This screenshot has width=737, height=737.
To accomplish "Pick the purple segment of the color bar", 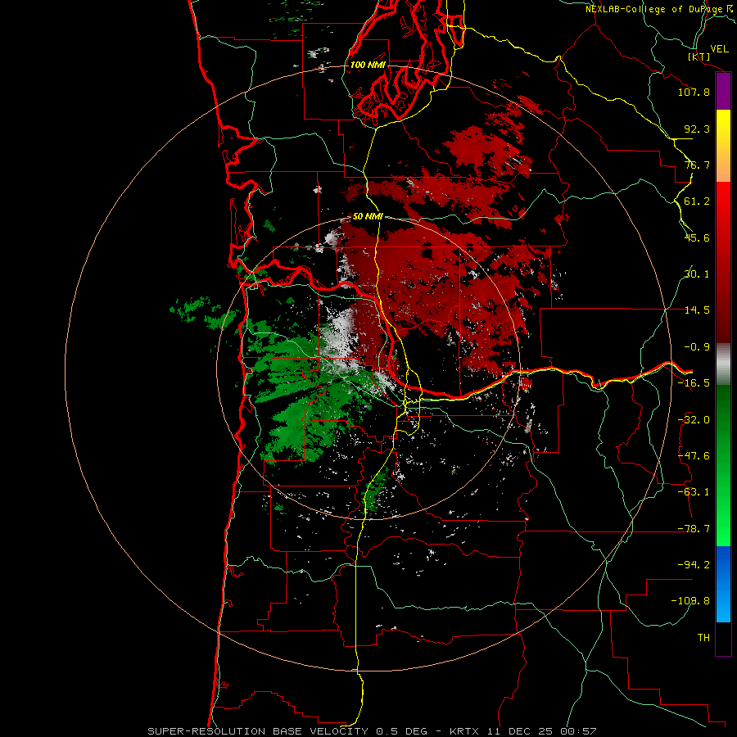I will (x=723, y=92).
